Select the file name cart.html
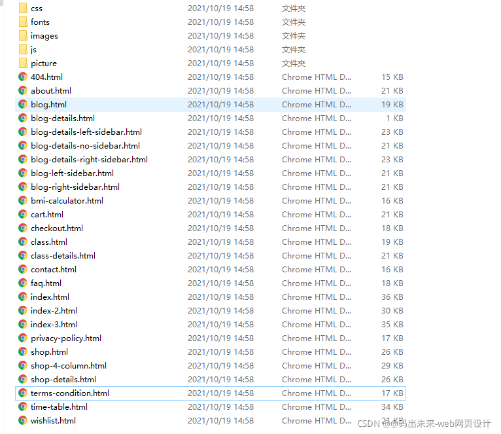The width and height of the screenshot is (501, 434). 47,215
